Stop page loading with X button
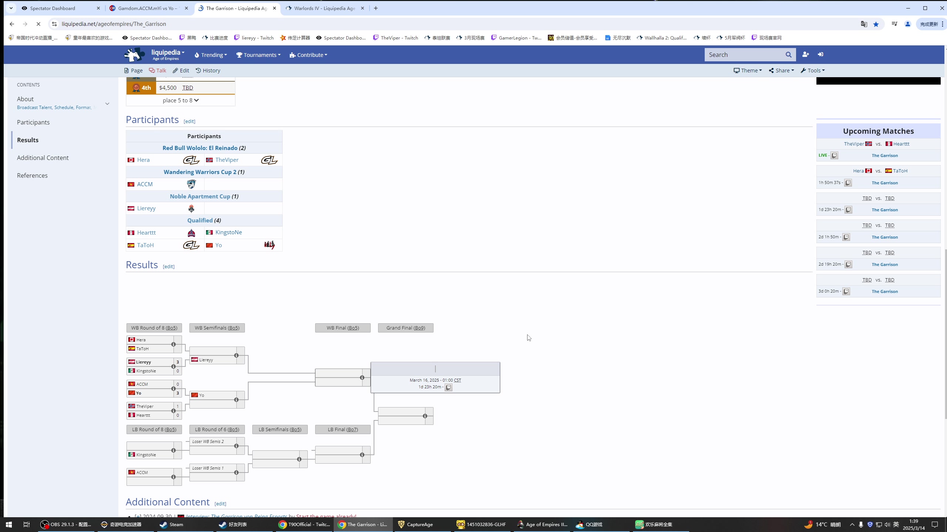Screen dimensions: 947x532 pos(38,24)
